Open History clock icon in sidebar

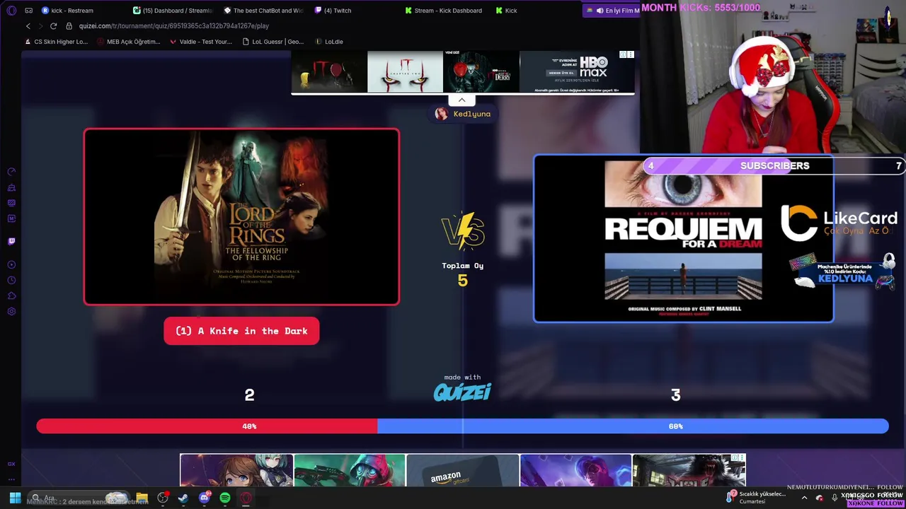click(x=11, y=280)
